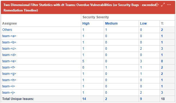Open team-<e> total of 8 issues
This screenshot has height=103, width=176.
[x=162, y=61]
